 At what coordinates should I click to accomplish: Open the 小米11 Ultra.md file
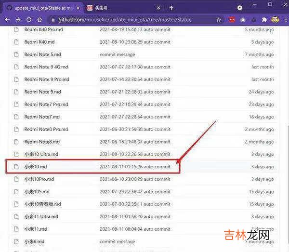click(41, 217)
